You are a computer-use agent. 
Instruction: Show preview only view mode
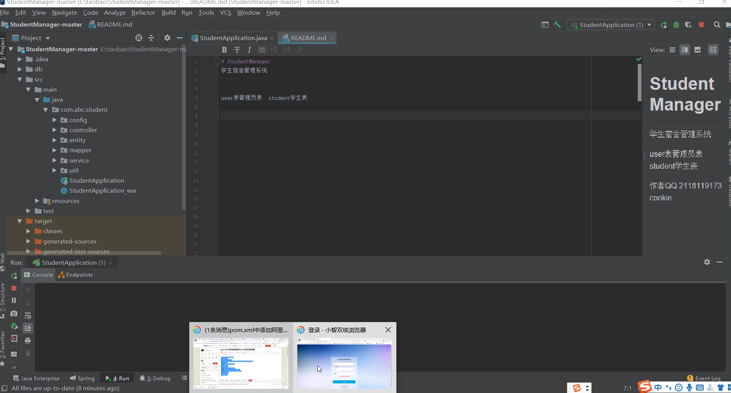click(697, 50)
